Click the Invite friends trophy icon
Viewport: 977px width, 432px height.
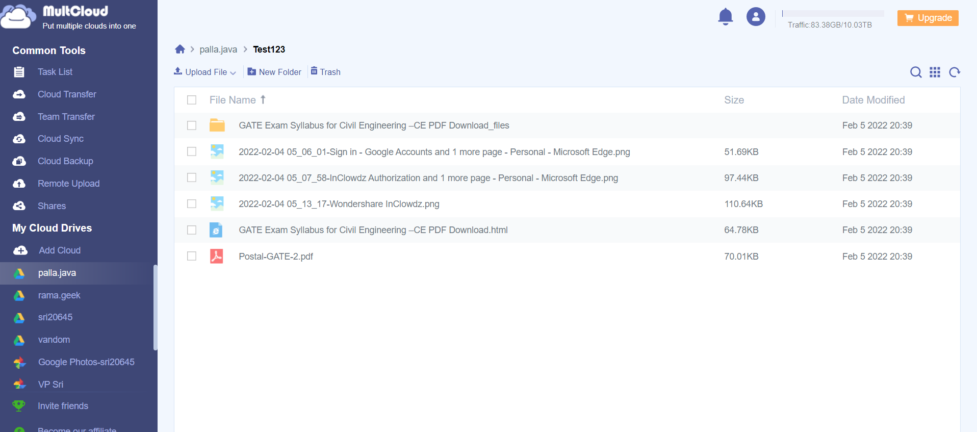pos(19,406)
